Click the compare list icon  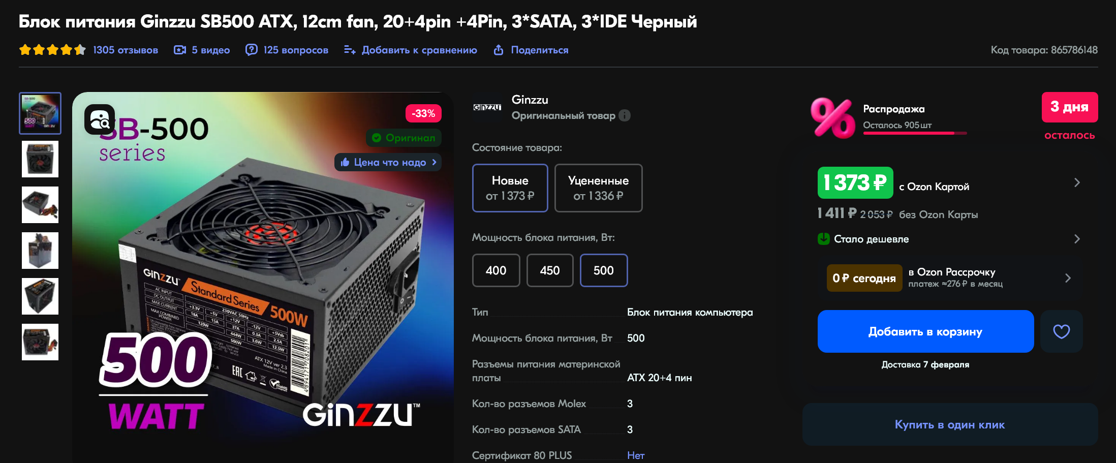pyautogui.click(x=350, y=50)
